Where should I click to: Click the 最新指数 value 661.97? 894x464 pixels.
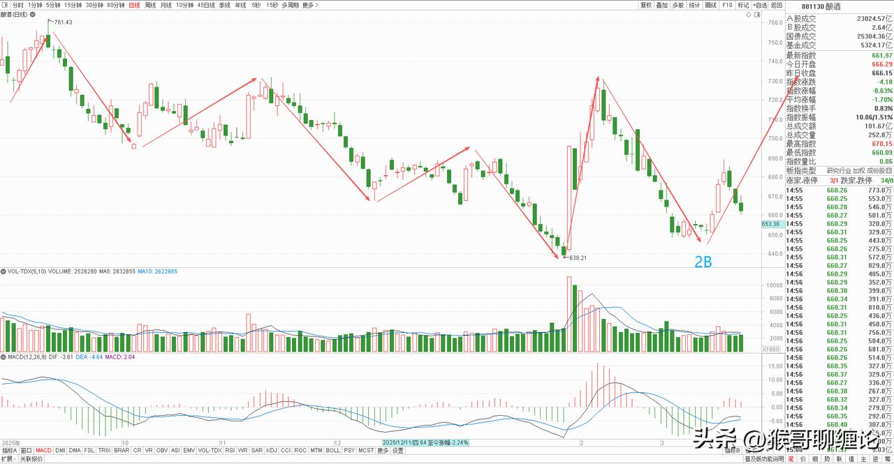(882, 55)
